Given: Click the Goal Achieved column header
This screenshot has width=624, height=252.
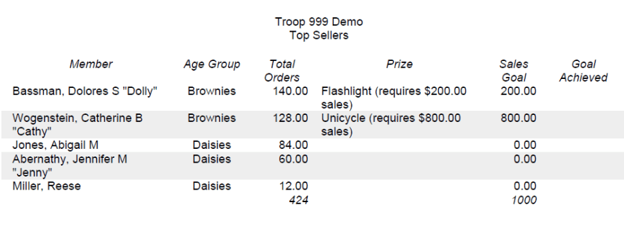Looking at the screenshot, I should [583, 71].
